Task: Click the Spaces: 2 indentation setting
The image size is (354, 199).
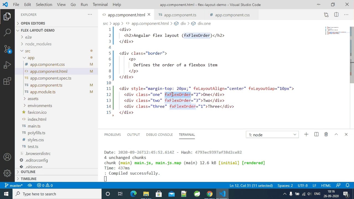Action: (285, 185)
